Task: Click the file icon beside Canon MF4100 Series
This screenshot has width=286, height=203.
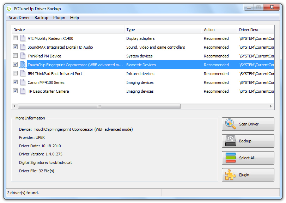Action: click(x=23, y=82)
